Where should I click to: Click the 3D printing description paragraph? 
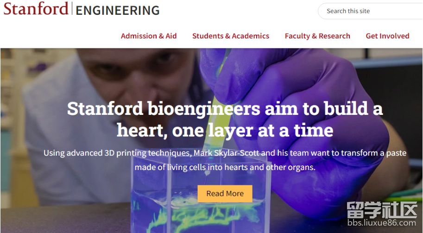click(x=225, y=160)
